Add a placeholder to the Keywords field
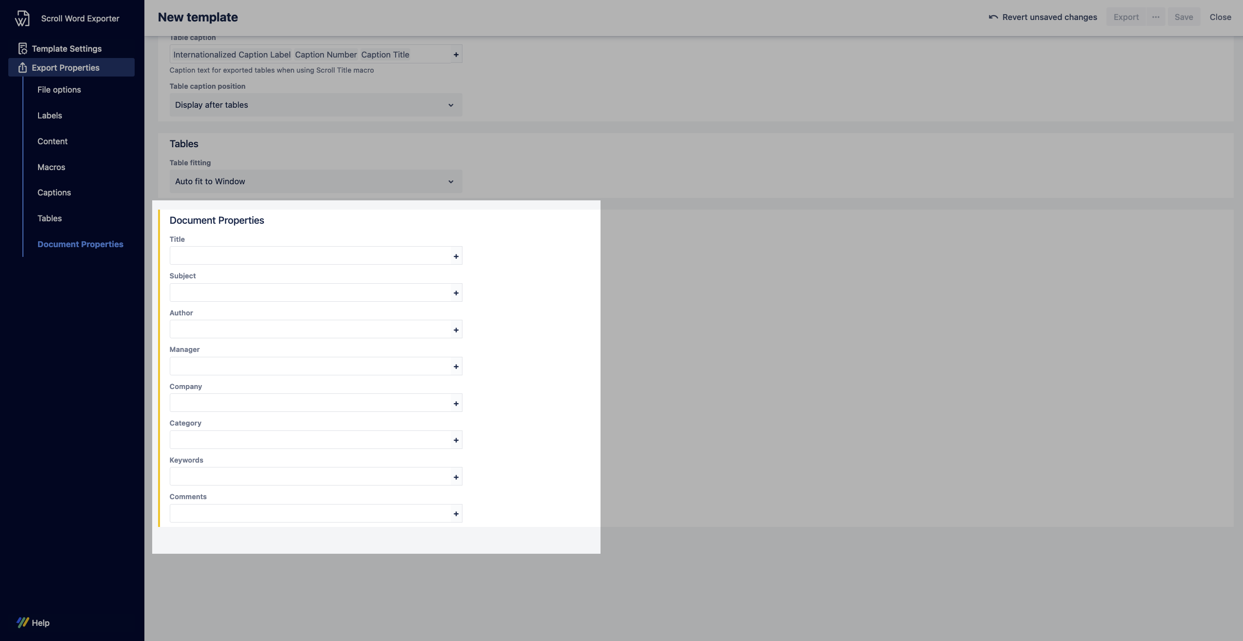1243x641 pixels. [x=455, y=476]
